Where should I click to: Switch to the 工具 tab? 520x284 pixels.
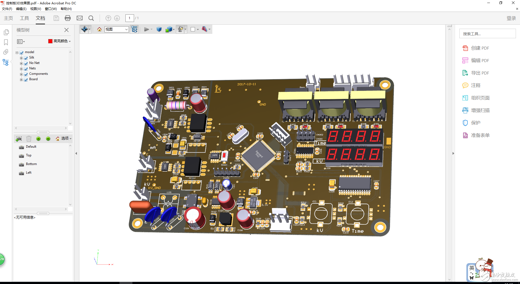tap(24, 18)
